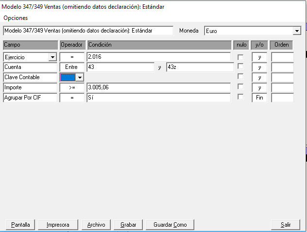
Task: Enable nulo checkbox on Importe row
Action: tap(240, 87)
